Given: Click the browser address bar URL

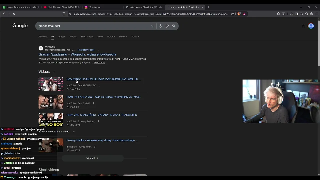Looking at the screenshot, I should pyautogui.click(x=151, y=14).
